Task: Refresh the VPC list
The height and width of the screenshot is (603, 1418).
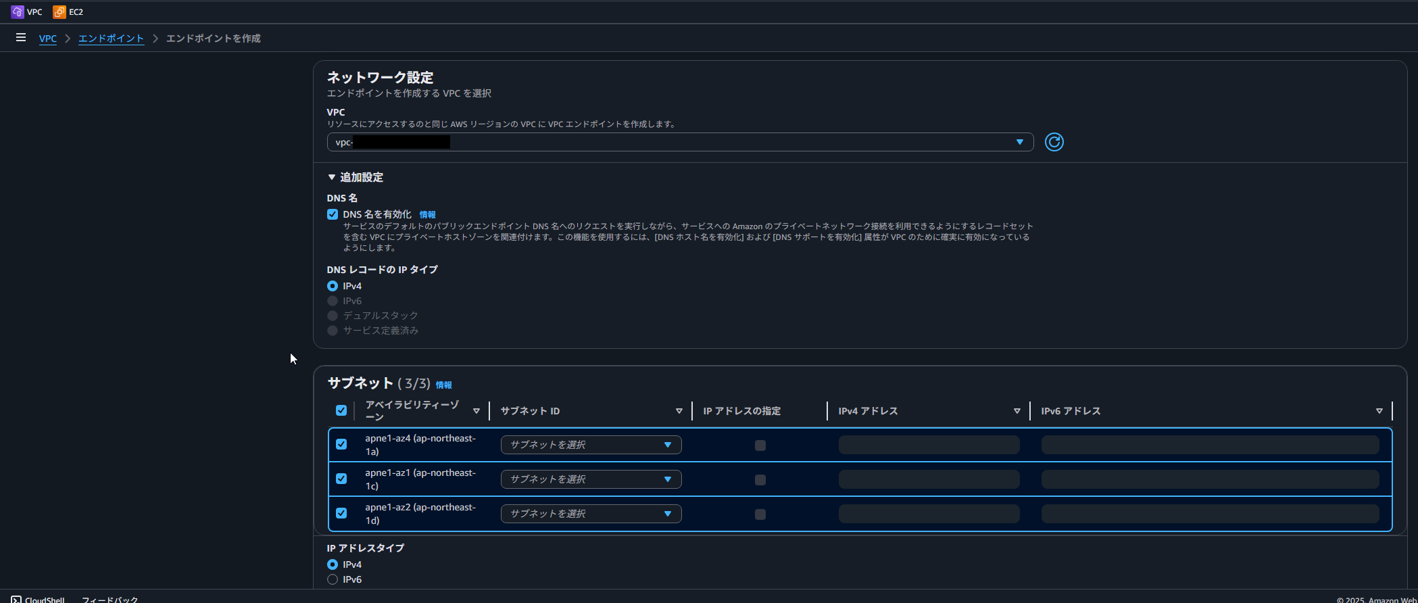Action: tap(1054, 142)
